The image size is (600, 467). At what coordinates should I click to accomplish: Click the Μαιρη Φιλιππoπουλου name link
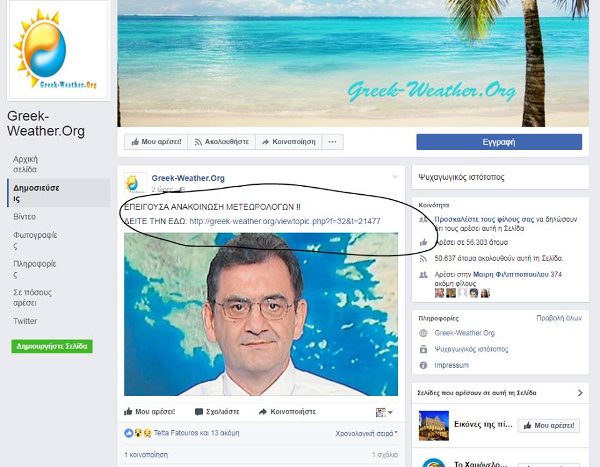511,274
